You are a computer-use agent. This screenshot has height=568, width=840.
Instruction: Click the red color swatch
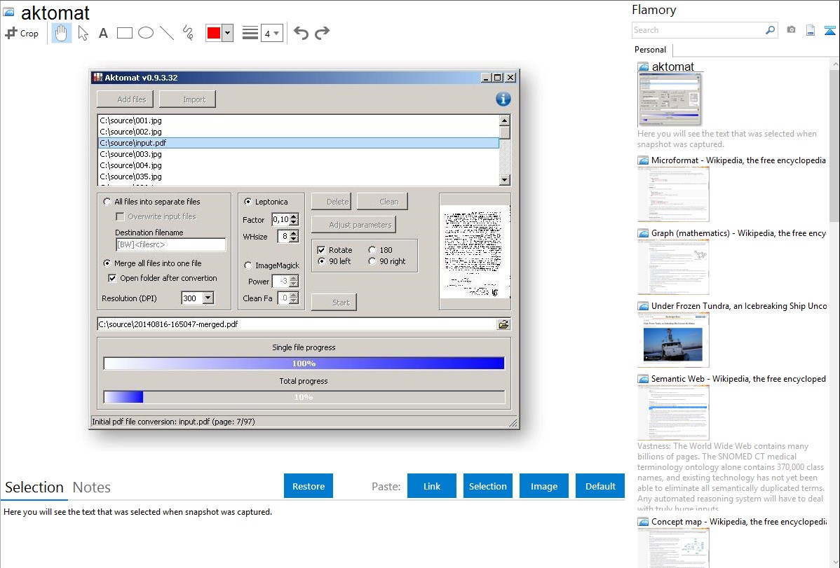coord(214,33)
